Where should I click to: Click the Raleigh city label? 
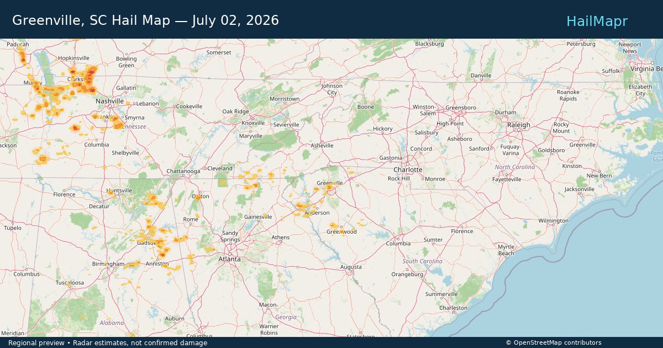pos(519,125)
